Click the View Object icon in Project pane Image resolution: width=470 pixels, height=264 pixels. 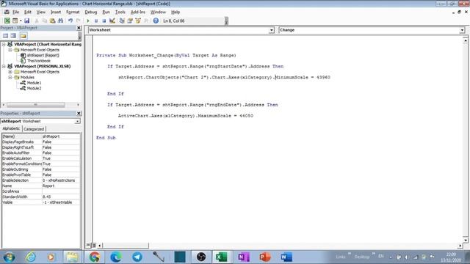13,36
